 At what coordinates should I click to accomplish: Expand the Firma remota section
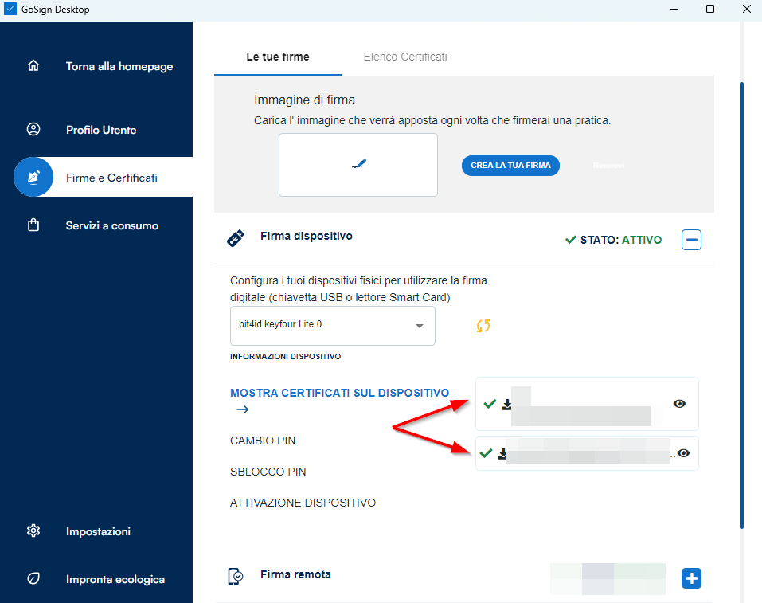click(x=691, y=578)
